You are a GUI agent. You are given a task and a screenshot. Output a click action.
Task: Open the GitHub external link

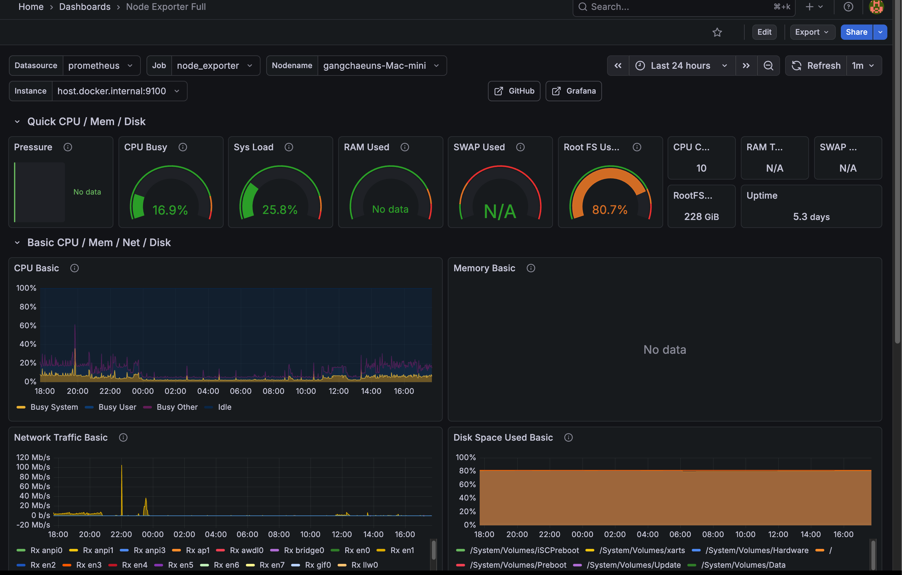[513, 91]
